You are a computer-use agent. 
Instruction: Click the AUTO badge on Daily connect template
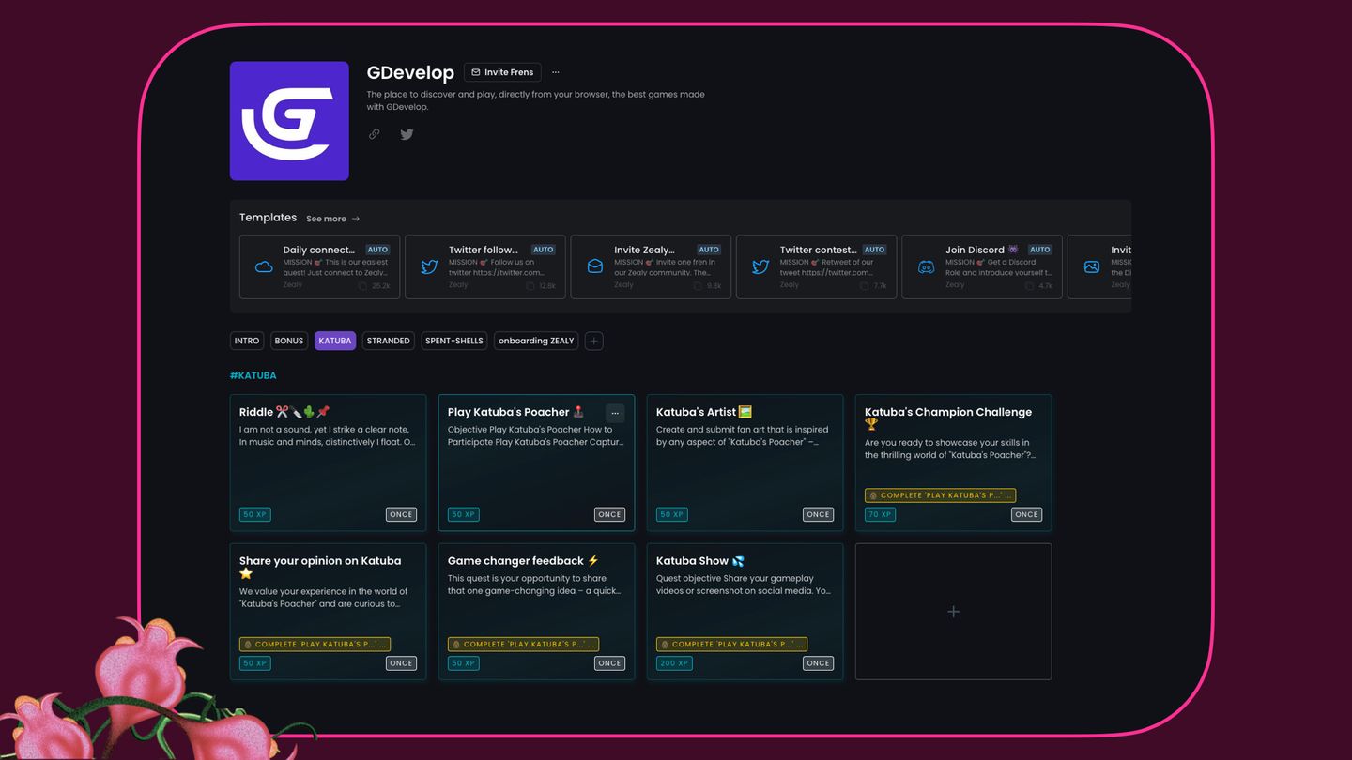(377, 250)
